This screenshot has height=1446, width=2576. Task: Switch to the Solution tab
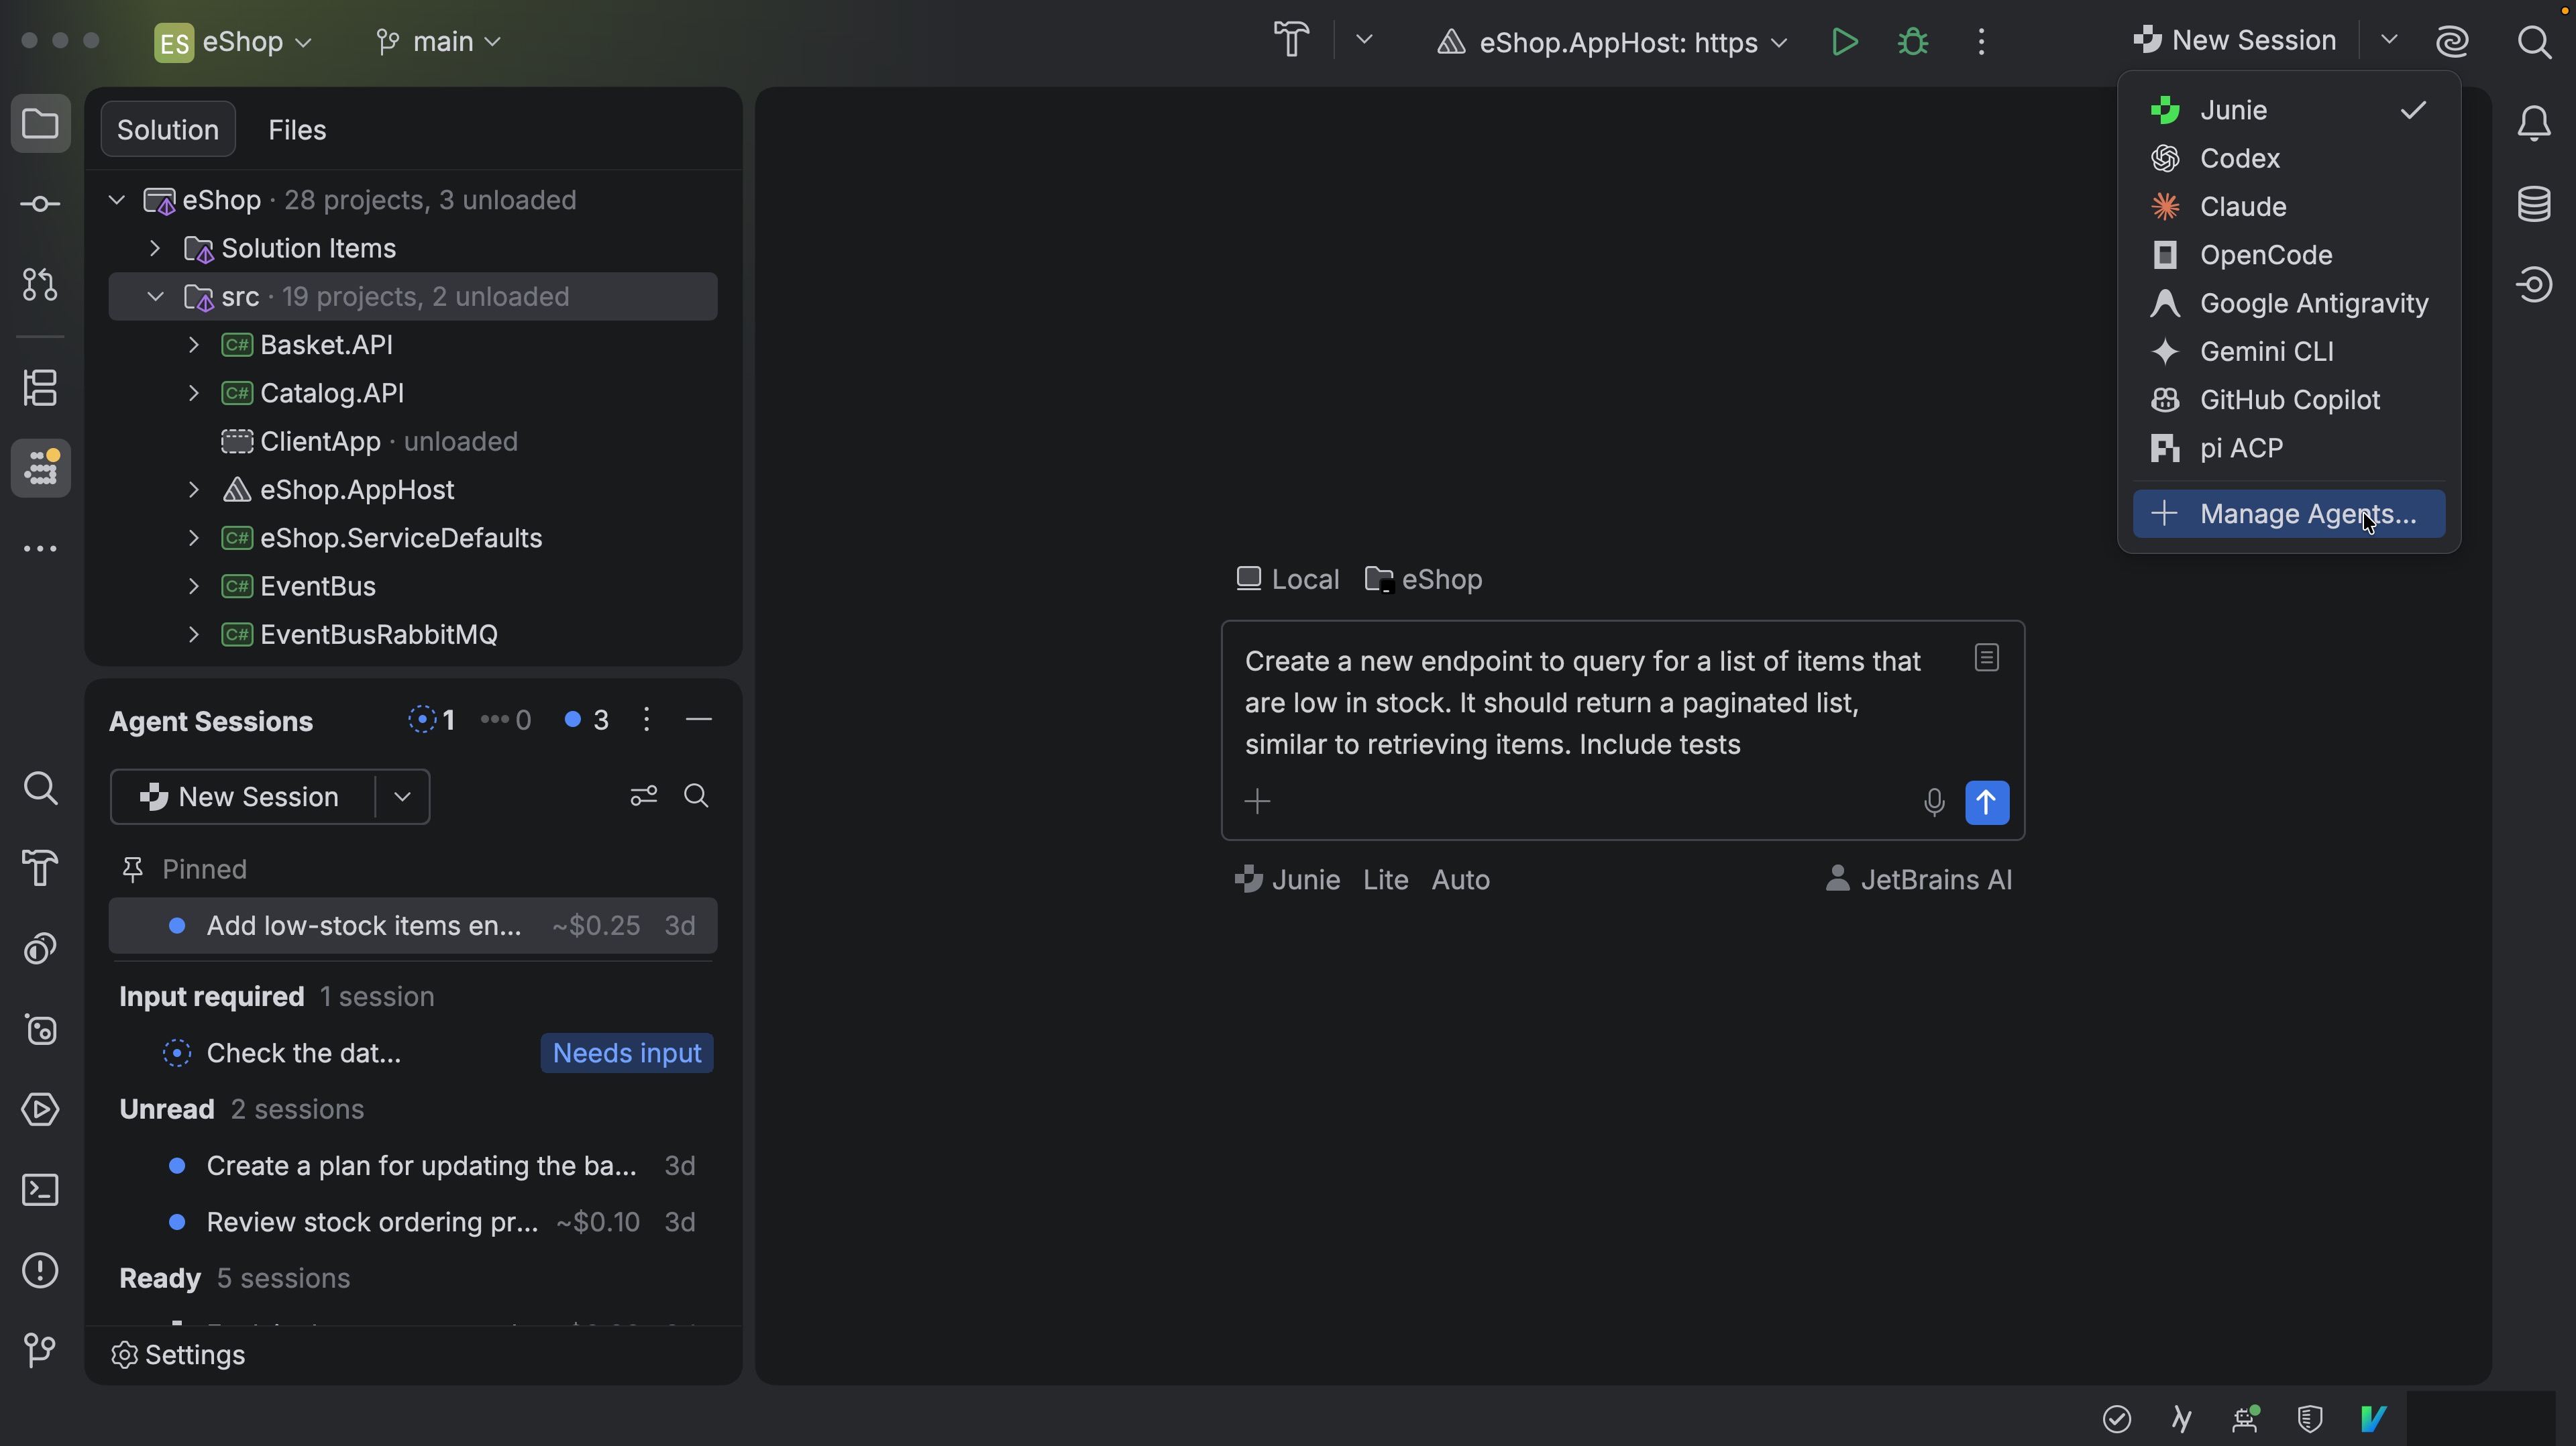coord(168,129)
